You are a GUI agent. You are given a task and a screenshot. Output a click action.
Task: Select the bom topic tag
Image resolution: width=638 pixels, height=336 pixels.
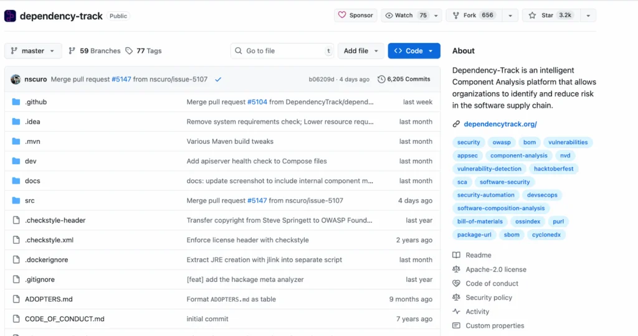(530, 142)
